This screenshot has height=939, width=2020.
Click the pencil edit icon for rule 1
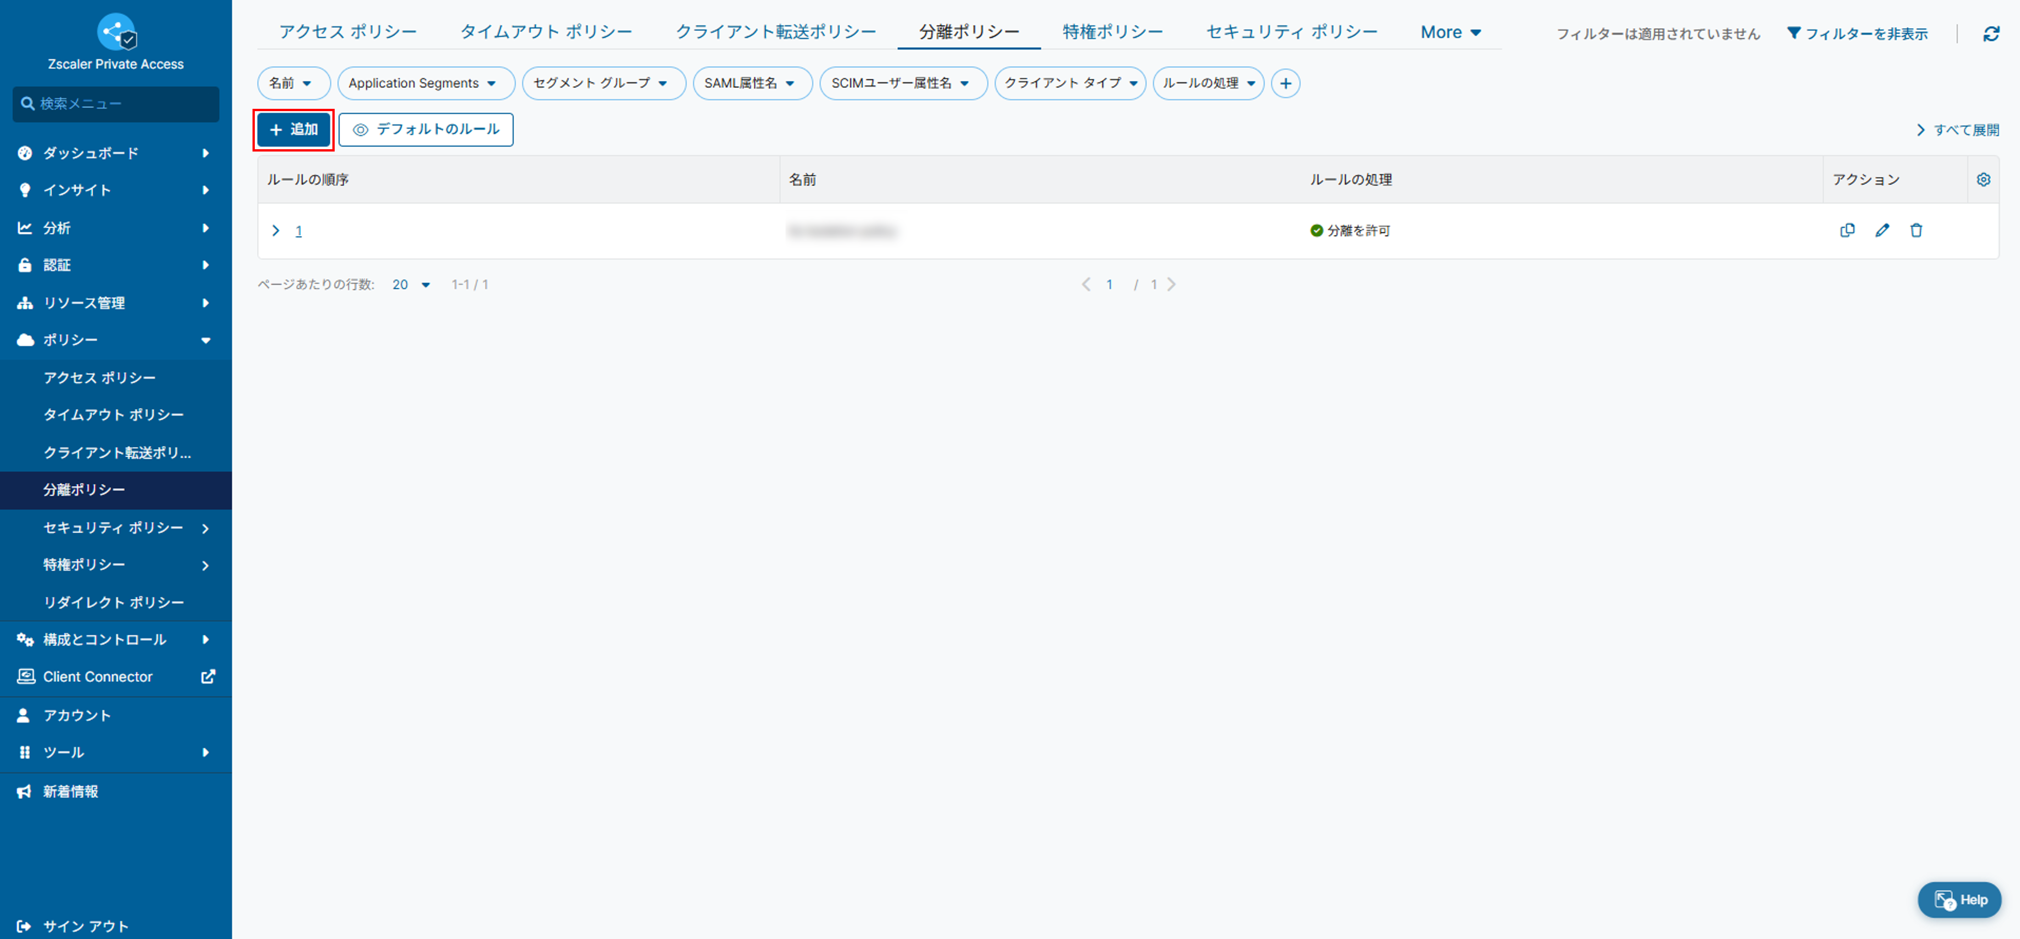(x=1882, y=230)
